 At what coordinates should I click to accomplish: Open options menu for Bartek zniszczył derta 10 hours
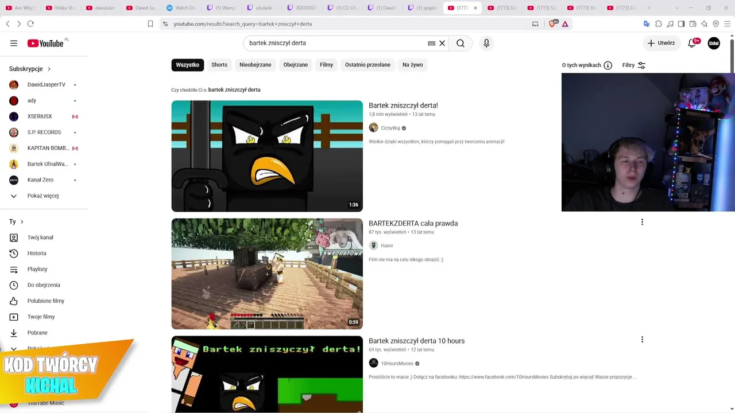pos(642,340)
